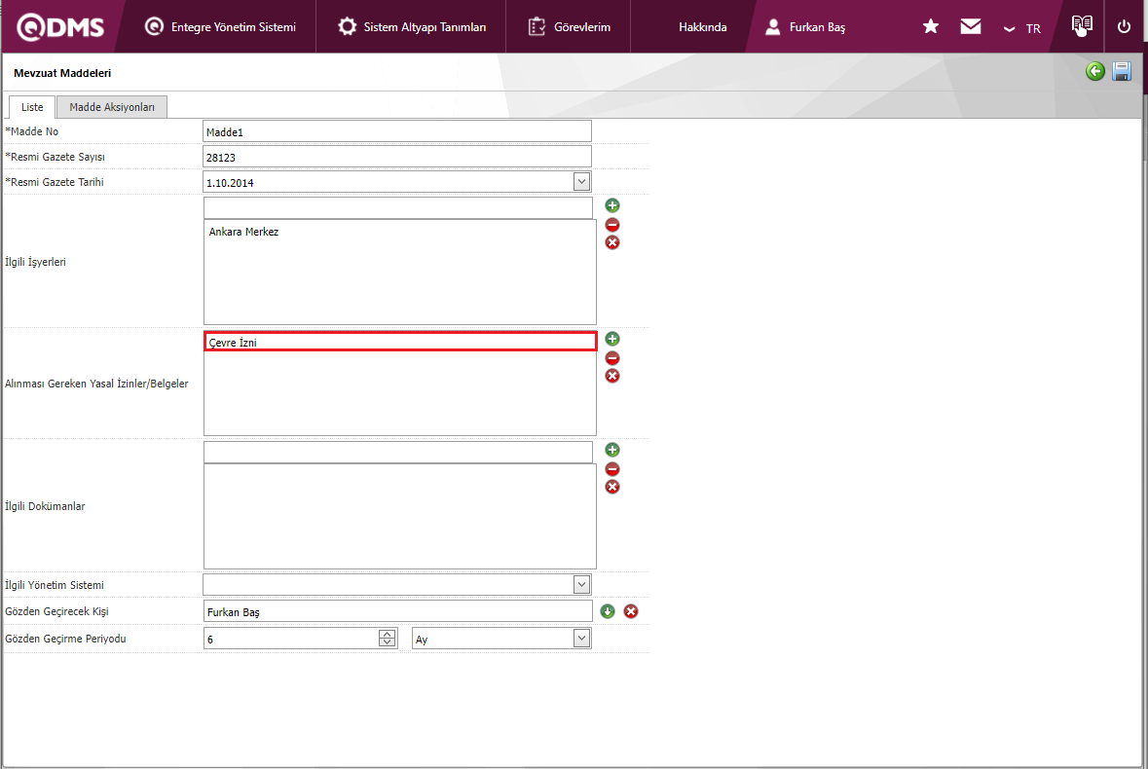Viewport: 1148px width, 769px height.
Task: Click İlgili İşyerleri search input
Action: pos(397,207)
